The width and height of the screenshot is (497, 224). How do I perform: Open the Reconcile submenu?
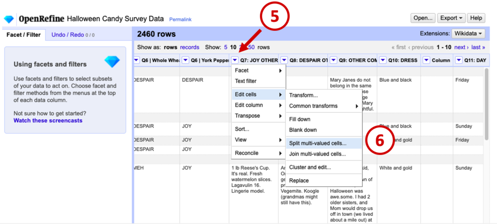258,153
